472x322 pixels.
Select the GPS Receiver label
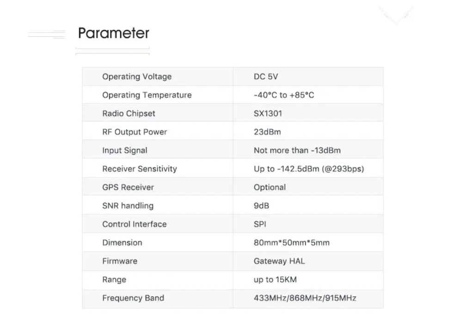point(128,187)
